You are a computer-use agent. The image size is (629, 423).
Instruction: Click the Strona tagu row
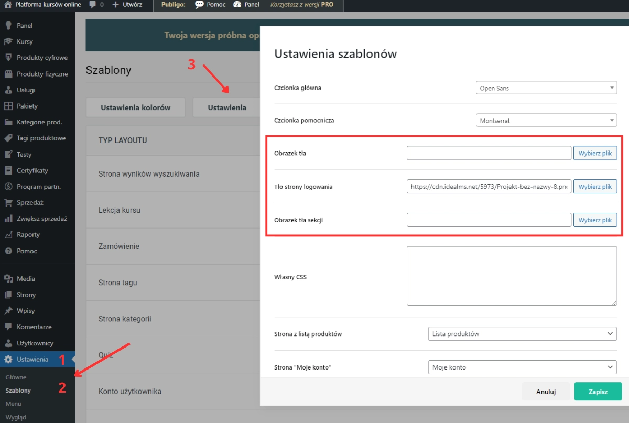point(173,283)
